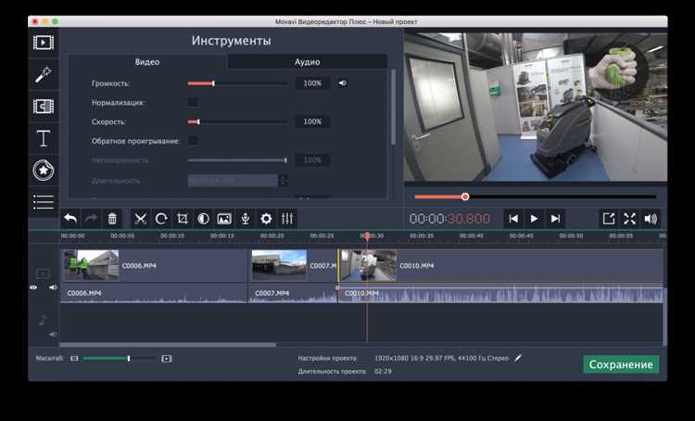Screen dimensions: 695x421
Task: Toggle video track visibility eye icon
Action: coord(33,287)
